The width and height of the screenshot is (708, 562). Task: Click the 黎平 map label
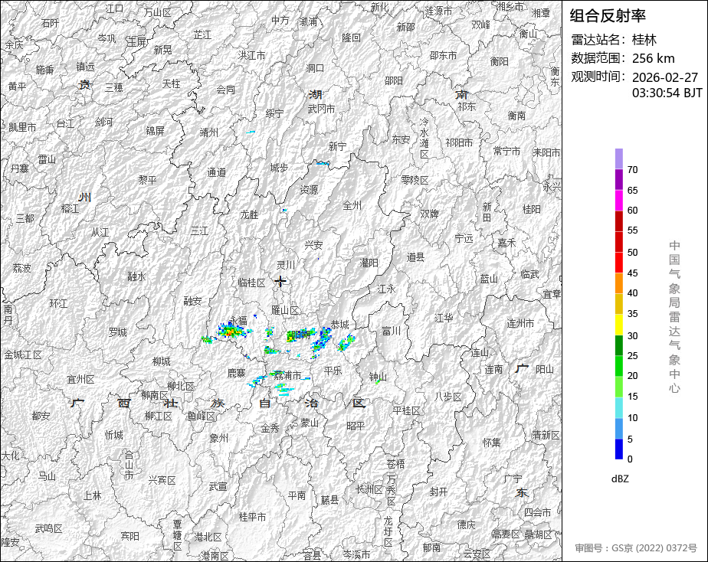point(148,180)
